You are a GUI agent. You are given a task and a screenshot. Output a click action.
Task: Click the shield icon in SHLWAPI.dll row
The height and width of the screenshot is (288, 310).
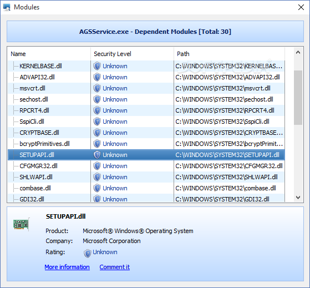[97, 177]
